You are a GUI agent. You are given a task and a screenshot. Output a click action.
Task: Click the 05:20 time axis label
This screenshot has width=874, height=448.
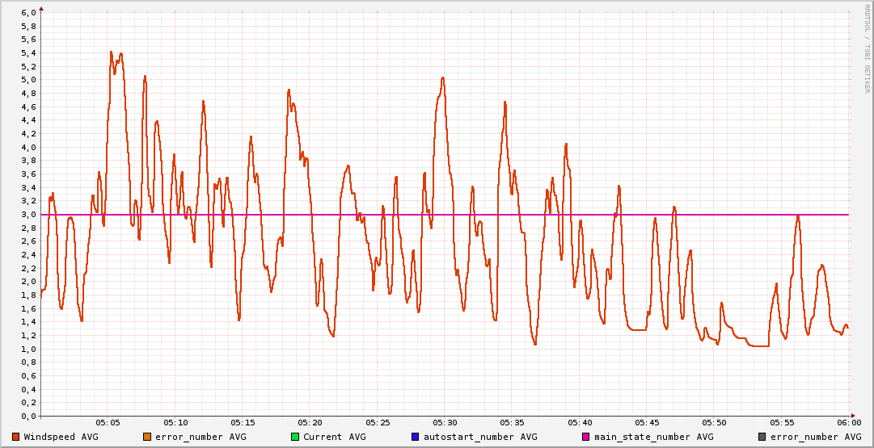[x=310, y=422]
